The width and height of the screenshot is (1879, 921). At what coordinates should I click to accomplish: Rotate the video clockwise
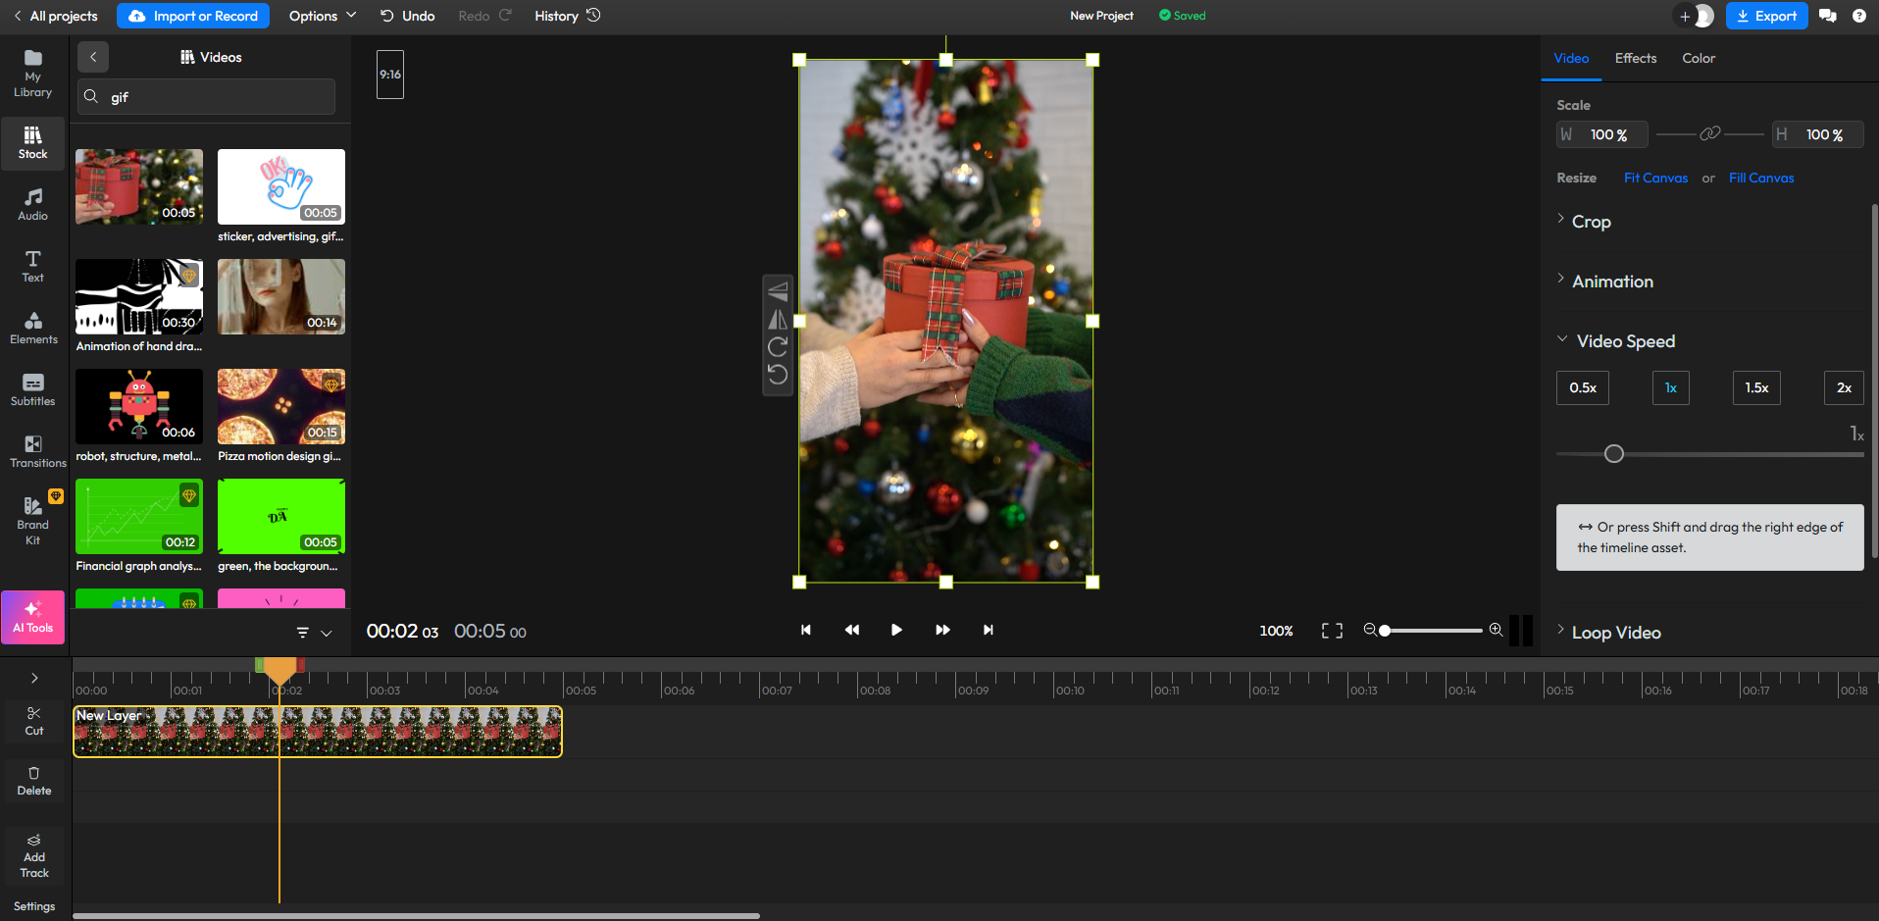(778, 346)
